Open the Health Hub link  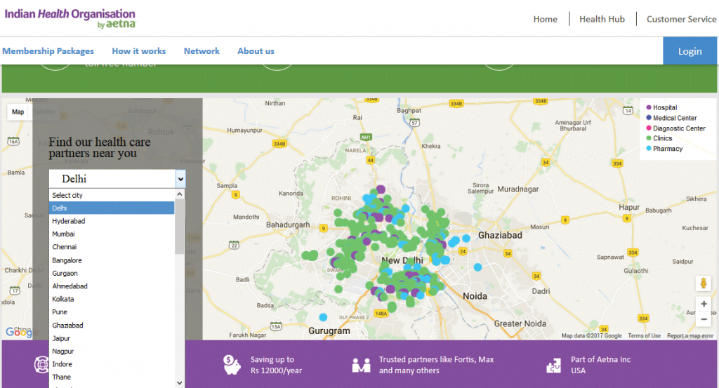click(602, 19)
